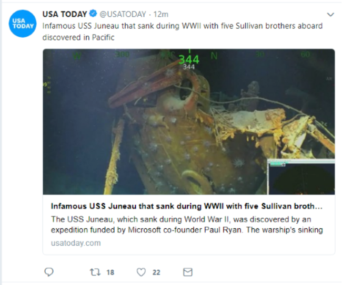
Task: Open the shipwreck preview image
Action: 189,122
